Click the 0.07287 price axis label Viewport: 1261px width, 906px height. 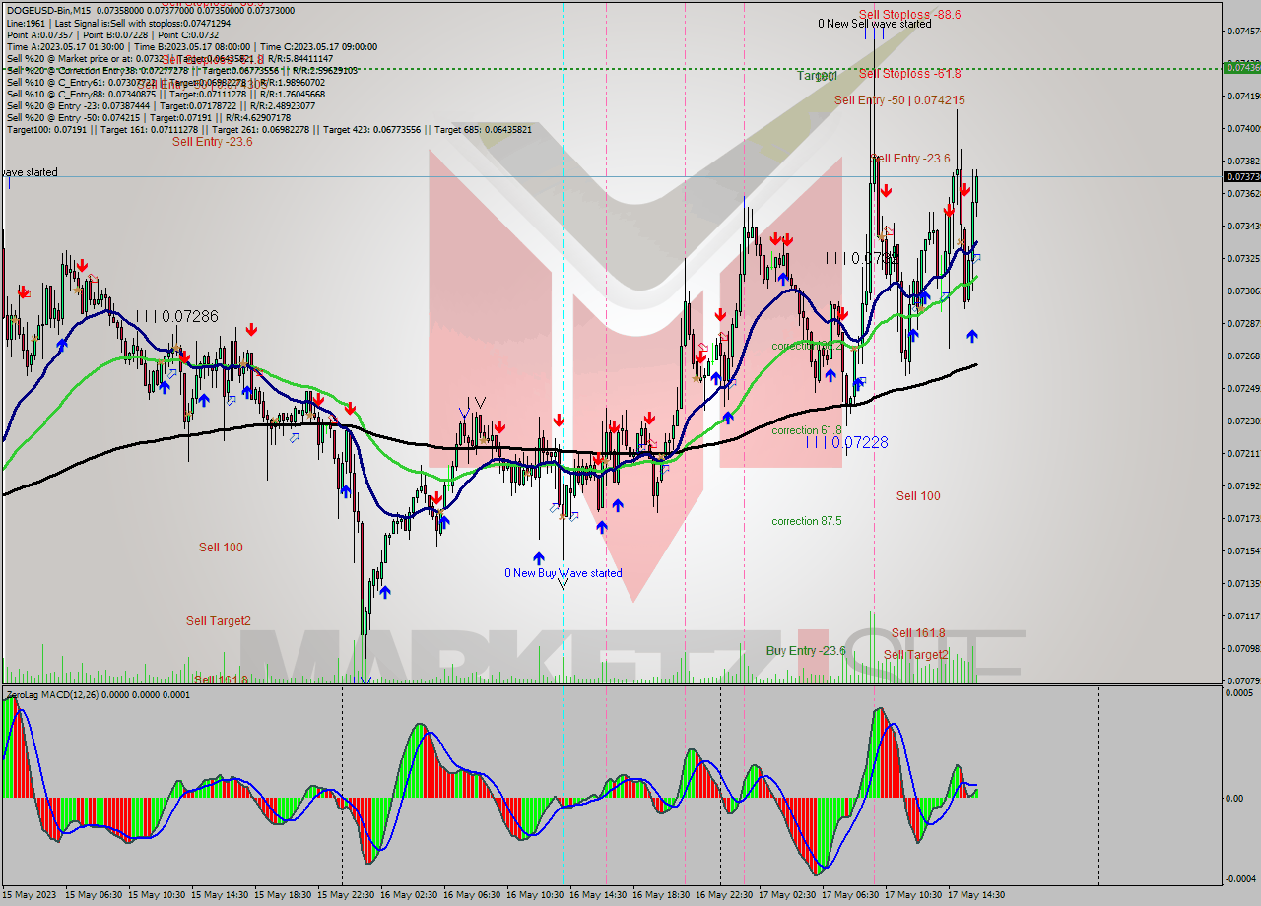1243,323
